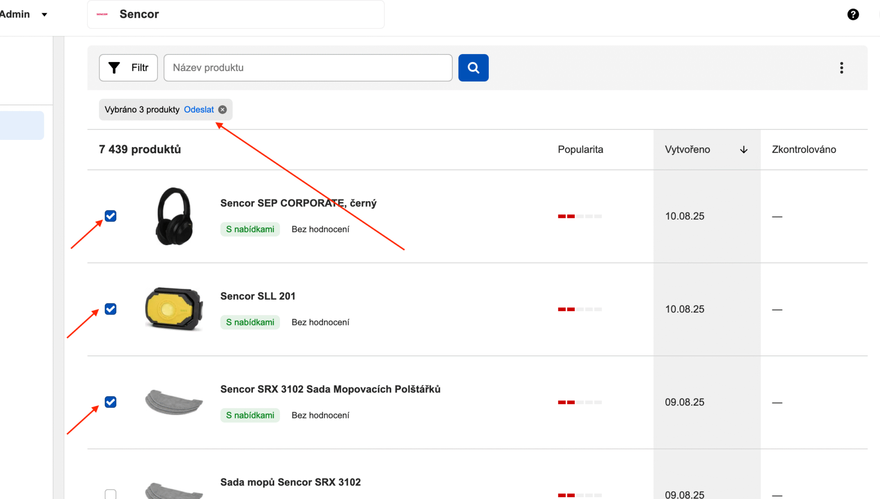Clear selection with the x icon

(223, 110)
